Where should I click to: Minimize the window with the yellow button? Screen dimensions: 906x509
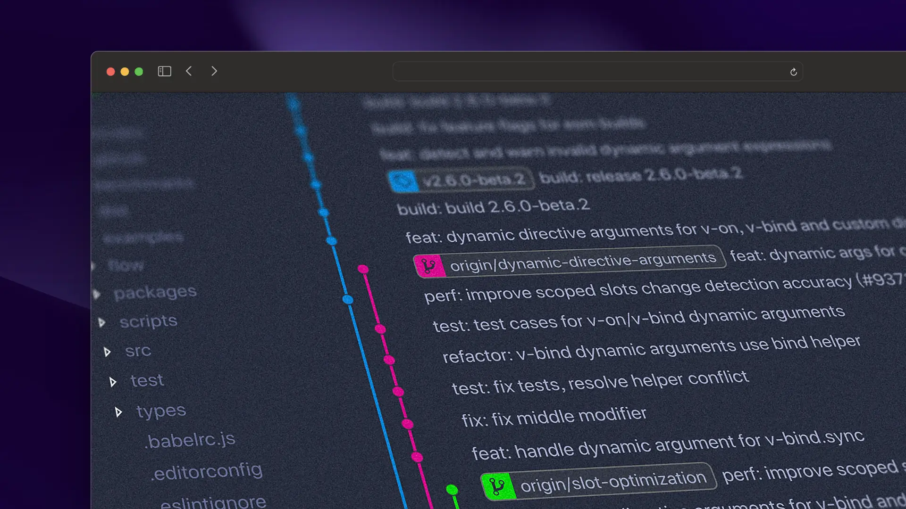tap(125, 72)
